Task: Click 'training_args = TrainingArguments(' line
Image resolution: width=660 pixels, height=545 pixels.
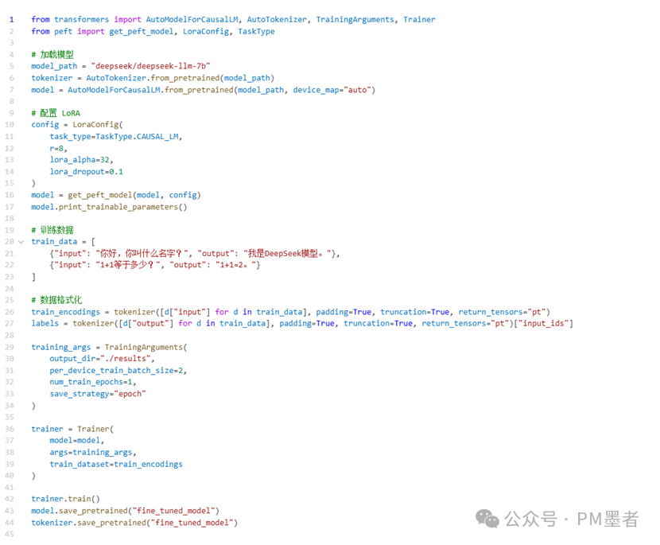Action: pos(109,347)
